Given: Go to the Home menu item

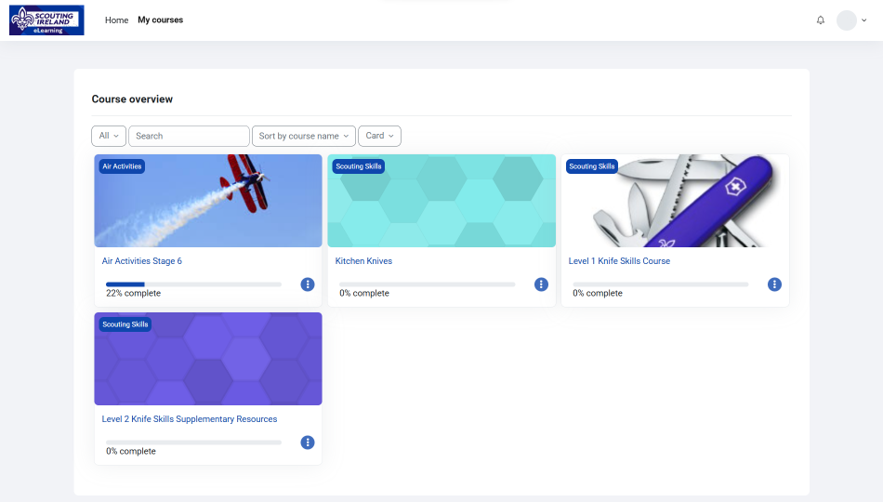Looking at the screenshot, I should click(116, 20).
